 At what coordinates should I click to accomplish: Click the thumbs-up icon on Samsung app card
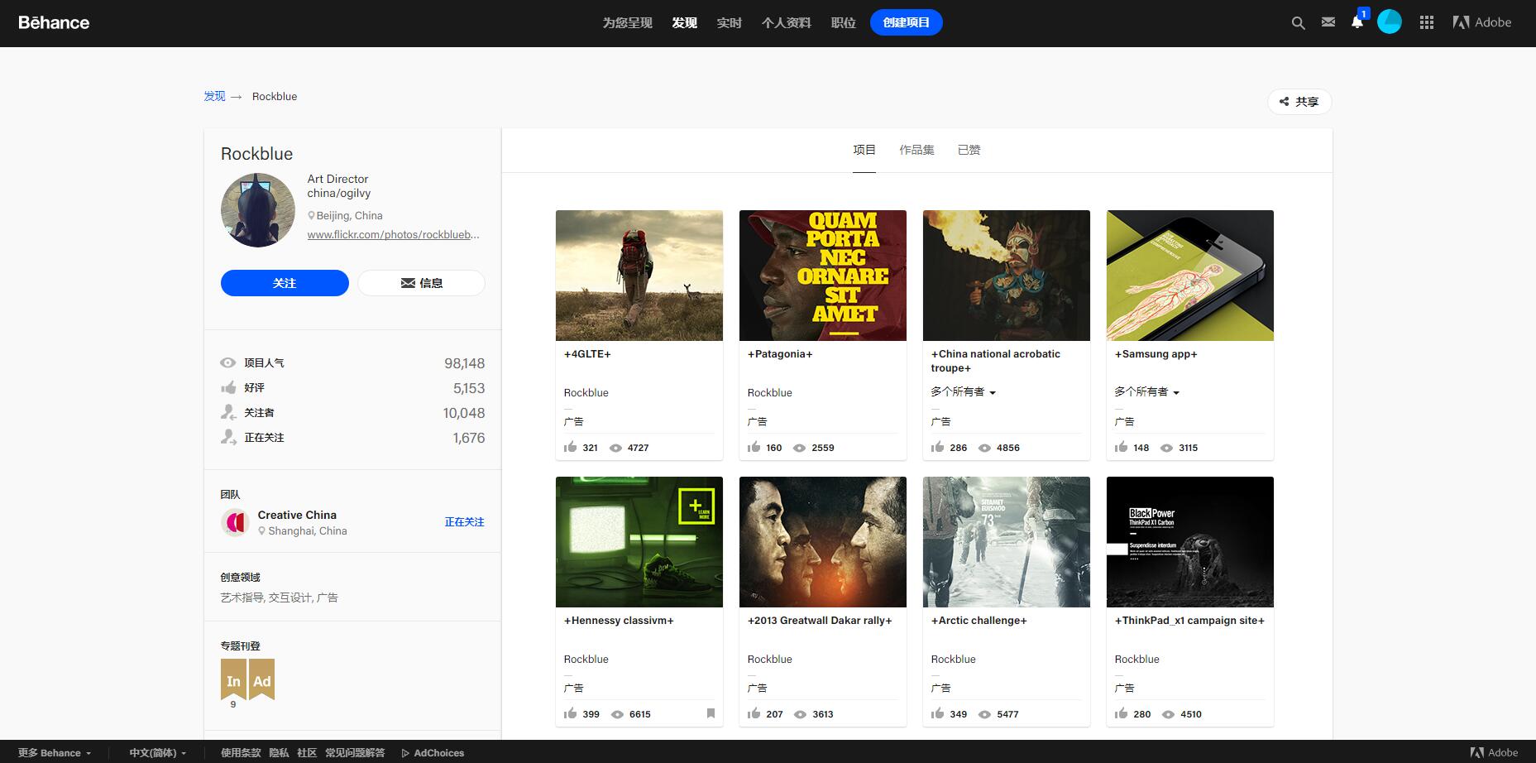[x=1122, y=447]
